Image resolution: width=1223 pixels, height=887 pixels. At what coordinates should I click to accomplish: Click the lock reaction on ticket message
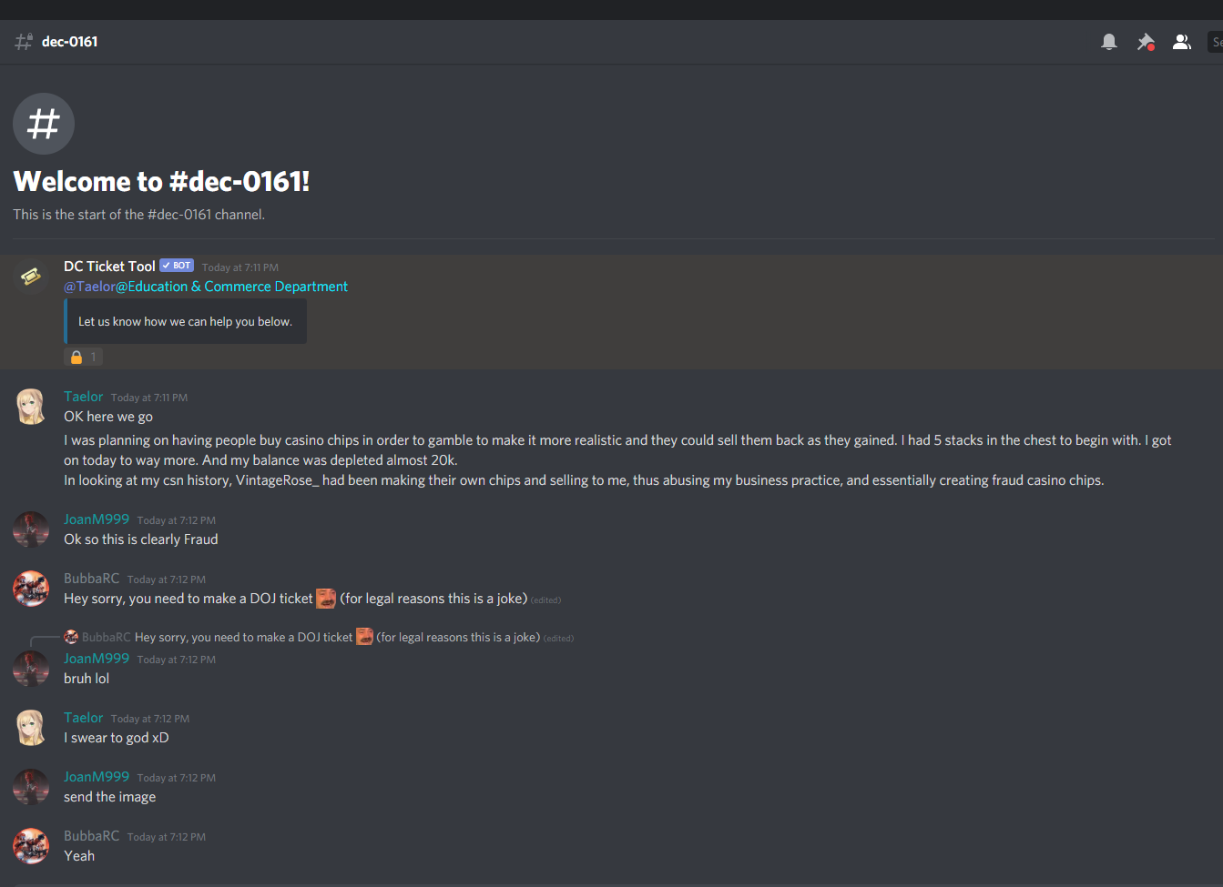pyautogui.click(x=84, y=358)
